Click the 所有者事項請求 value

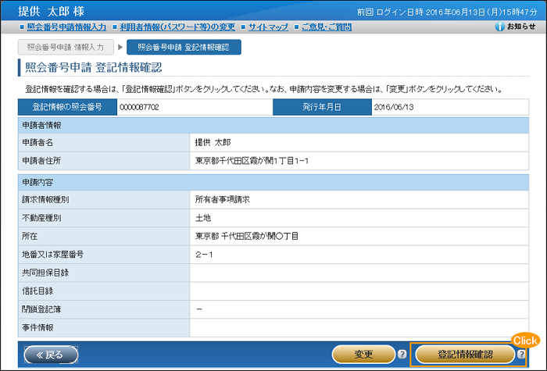pos(222,199)
